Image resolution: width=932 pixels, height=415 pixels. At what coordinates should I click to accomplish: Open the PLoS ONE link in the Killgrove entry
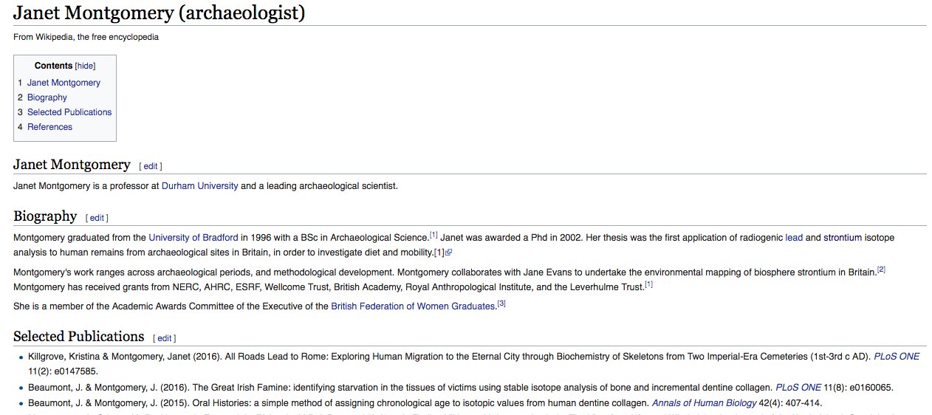[897, 356]
